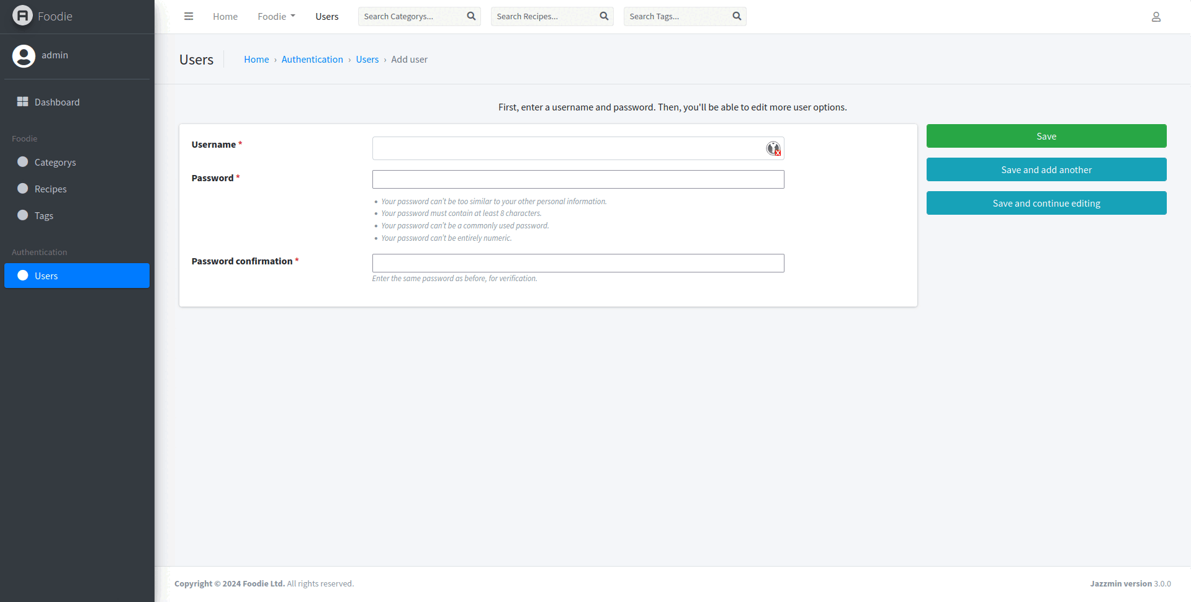Open Home in the top navigation bar

coord(225,16)
